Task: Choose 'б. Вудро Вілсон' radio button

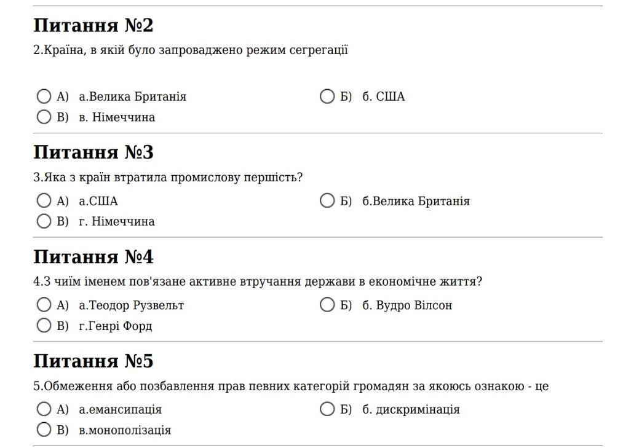Action: (327, 305)
